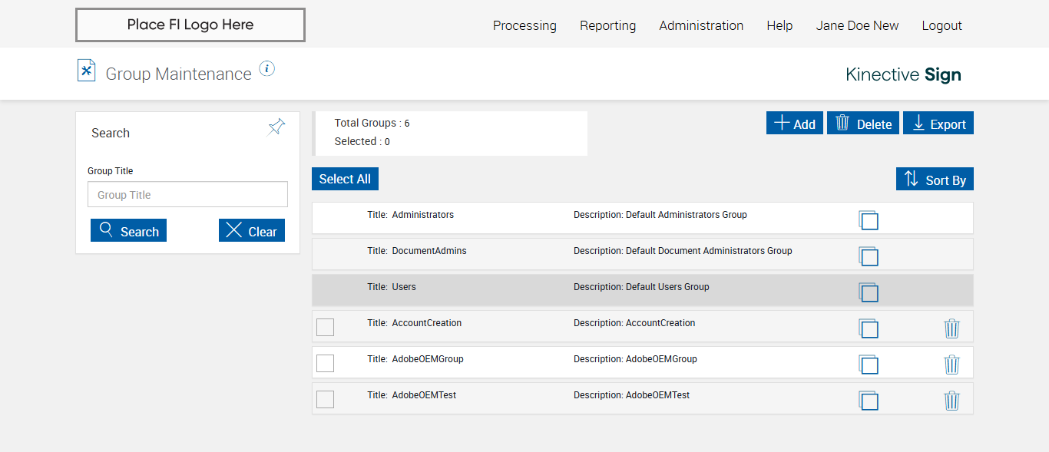This screenshot has width=1049, height=452.
Task: Check the AccountCreation group checkbox
Action: 326,328
